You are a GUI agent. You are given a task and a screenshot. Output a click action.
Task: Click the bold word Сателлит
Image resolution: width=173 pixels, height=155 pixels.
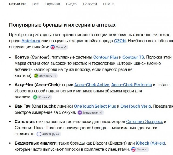click(24, 122)
